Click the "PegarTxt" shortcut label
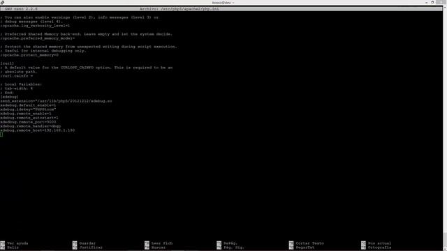This screenshot has height=251, width=447. [305, 248]
